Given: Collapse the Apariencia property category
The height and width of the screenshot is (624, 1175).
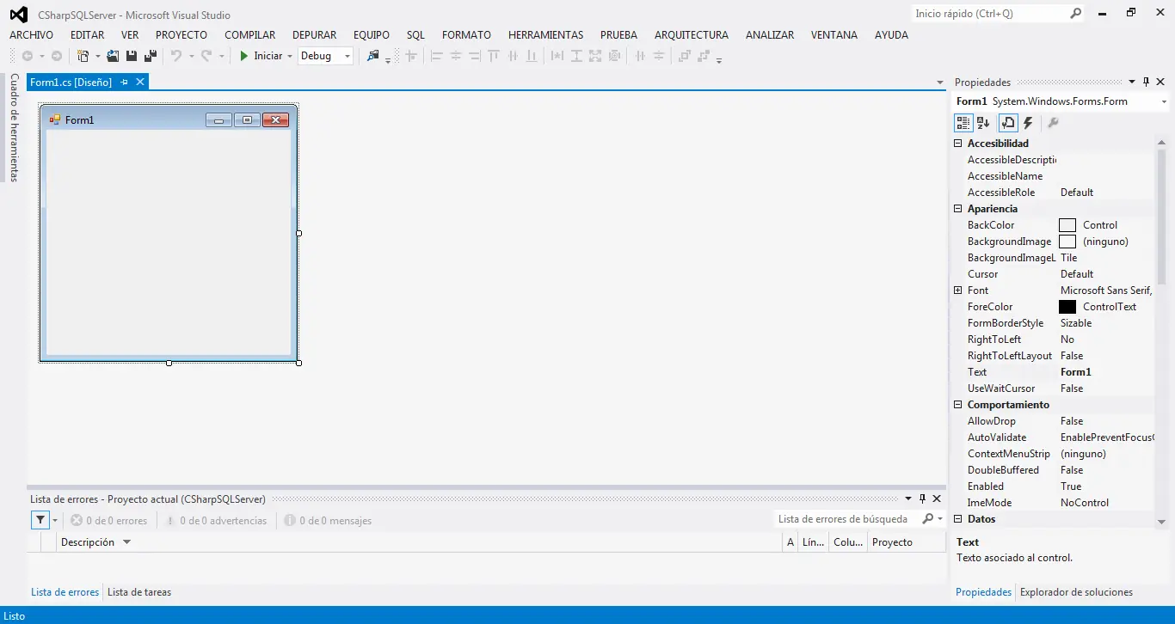Looking at the screenshot, I should (x=958, y=209).
